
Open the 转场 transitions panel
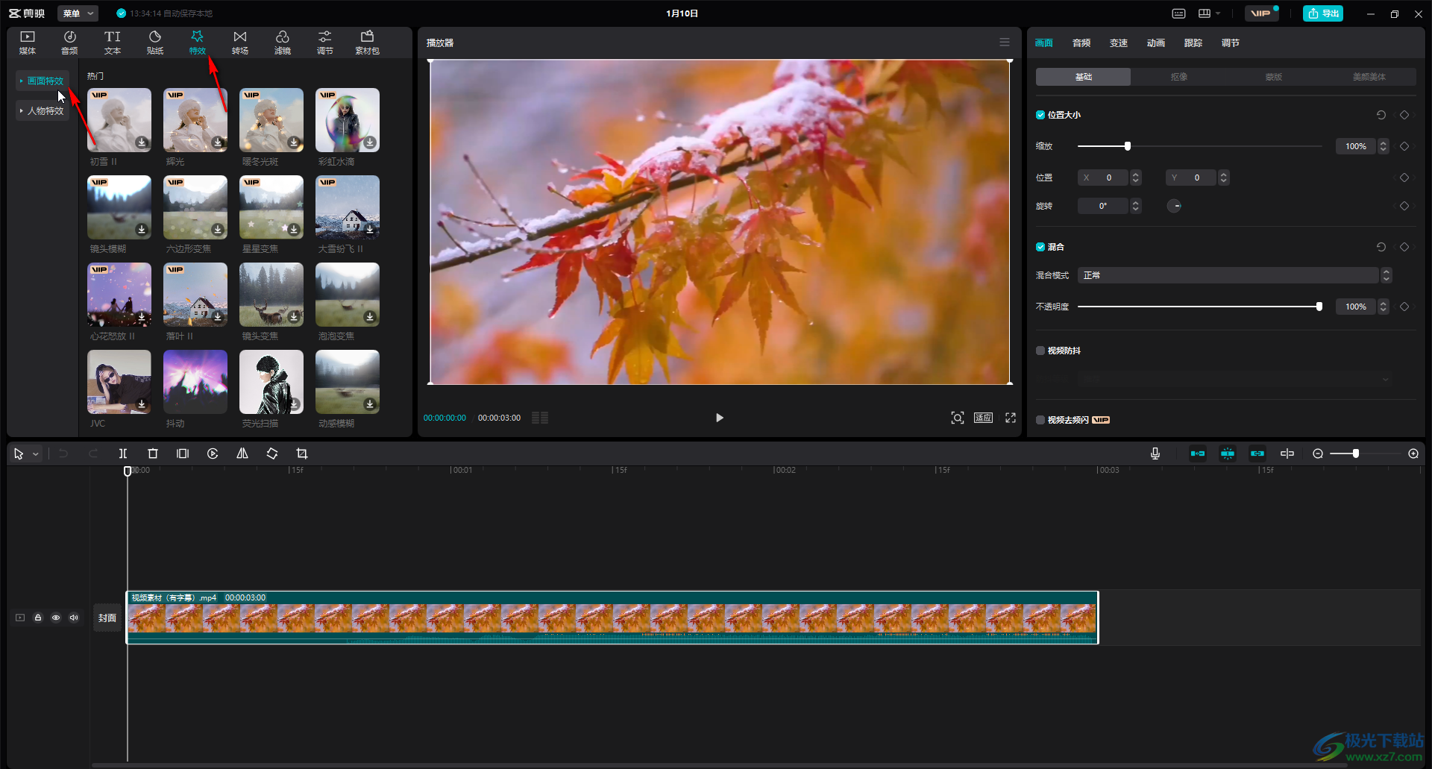240,43
